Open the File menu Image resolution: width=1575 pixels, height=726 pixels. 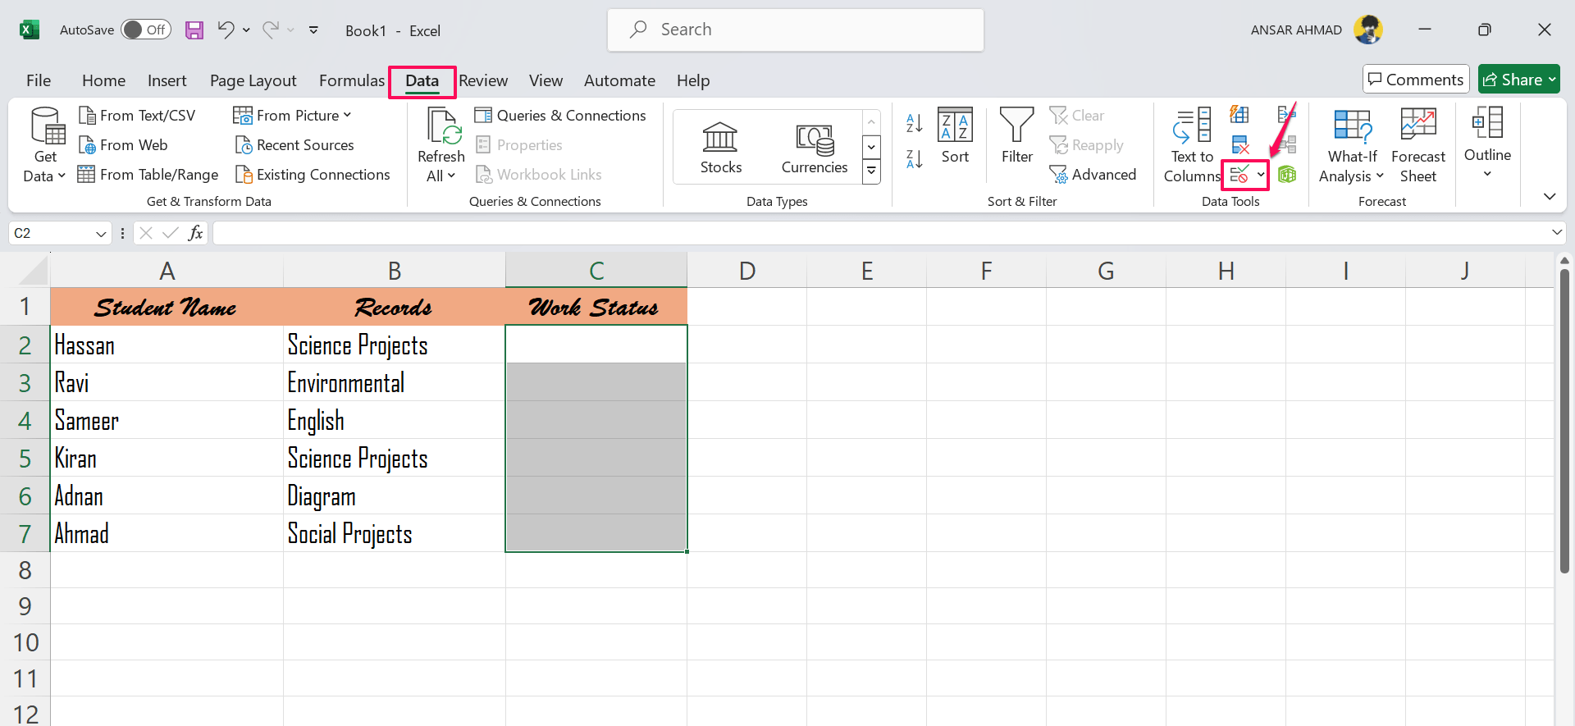pos(39,80)
